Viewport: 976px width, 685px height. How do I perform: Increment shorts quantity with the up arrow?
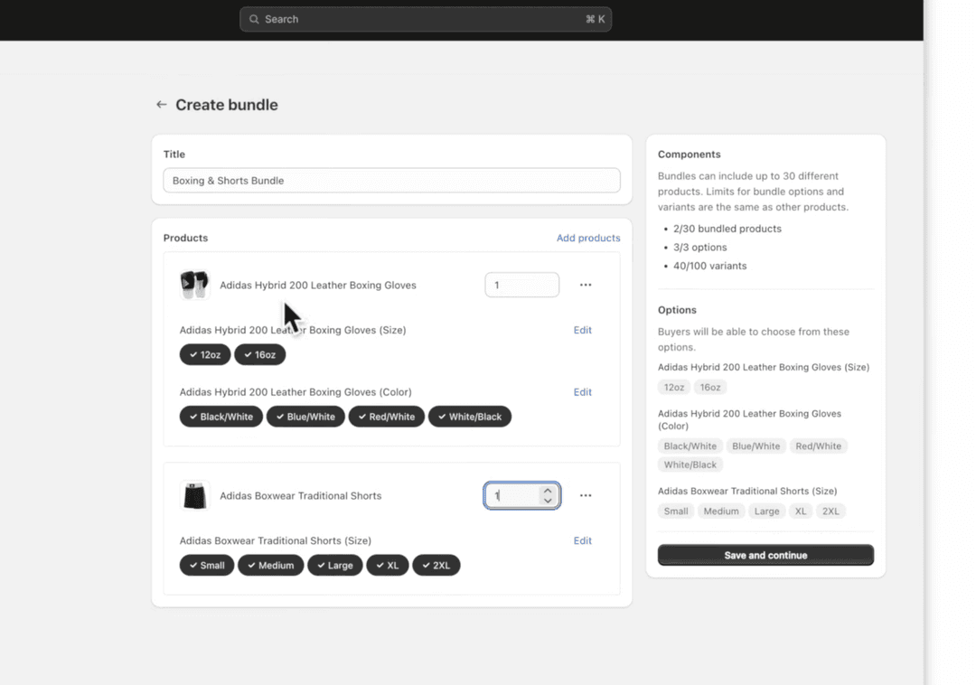point(548,490)
